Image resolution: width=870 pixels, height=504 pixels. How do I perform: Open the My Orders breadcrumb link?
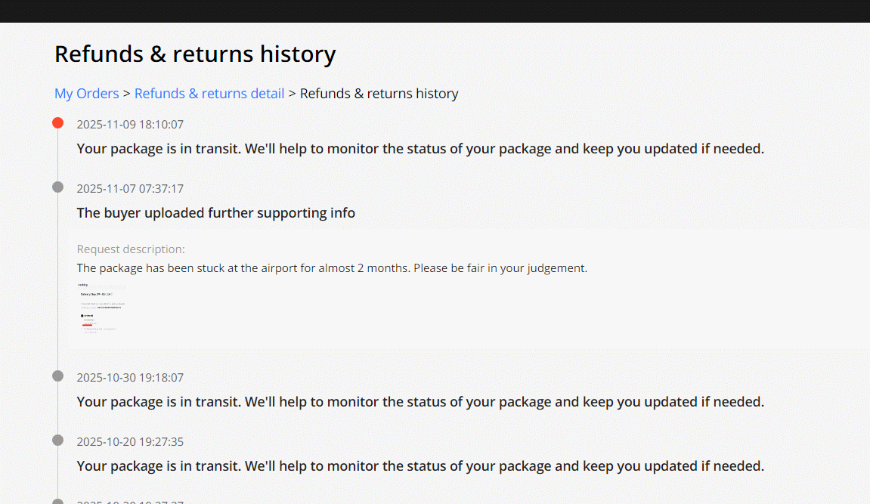tap(86, 94)
